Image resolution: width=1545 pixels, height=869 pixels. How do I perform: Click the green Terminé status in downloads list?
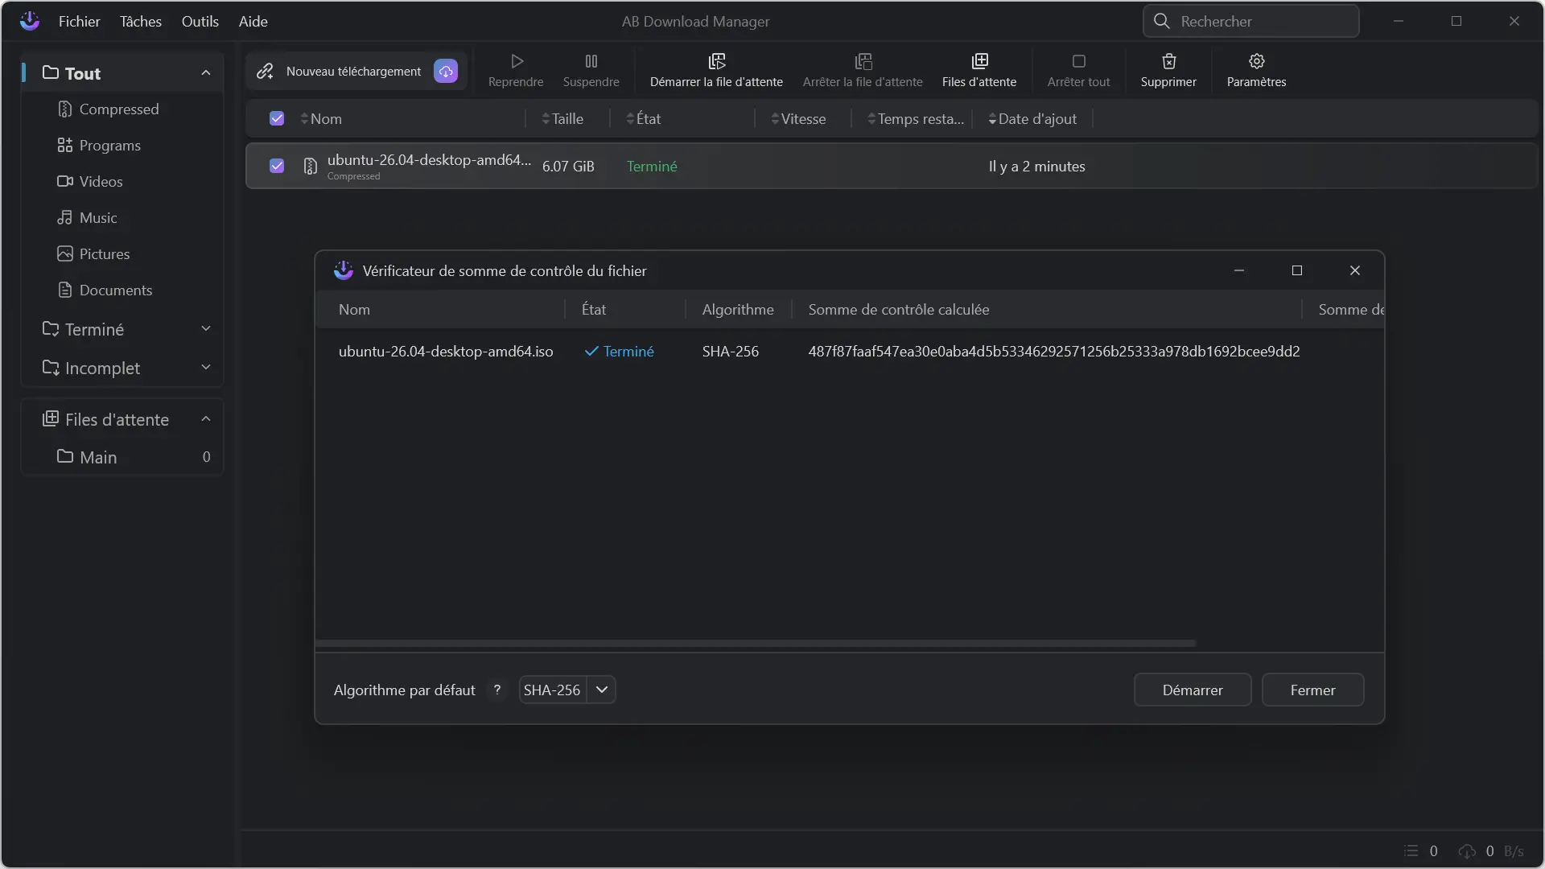[652, 167]
